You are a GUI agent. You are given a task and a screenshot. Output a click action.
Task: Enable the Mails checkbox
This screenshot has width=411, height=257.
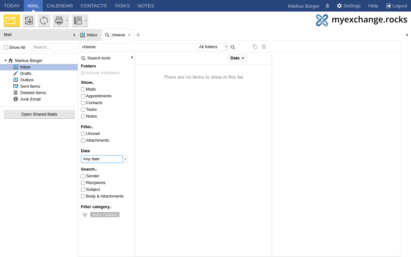pos(83,90)
